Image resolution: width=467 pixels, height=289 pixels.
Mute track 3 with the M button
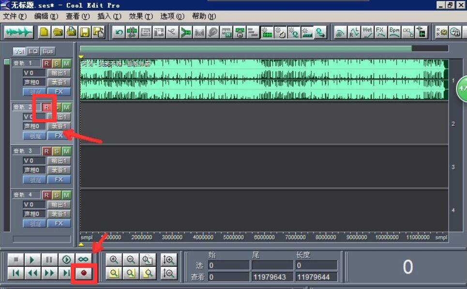pyautogui.click(x=66, y=151)
